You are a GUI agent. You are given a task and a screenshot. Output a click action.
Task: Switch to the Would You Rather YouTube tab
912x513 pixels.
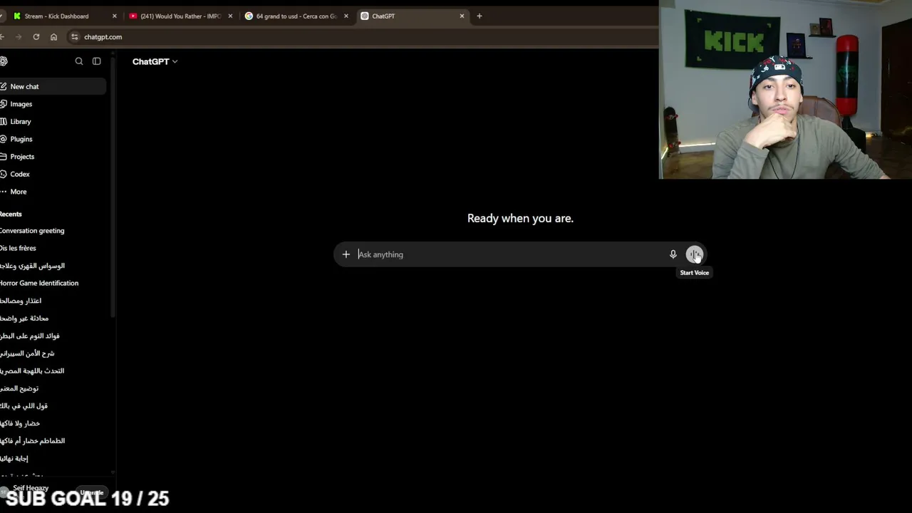coord(181,16)
